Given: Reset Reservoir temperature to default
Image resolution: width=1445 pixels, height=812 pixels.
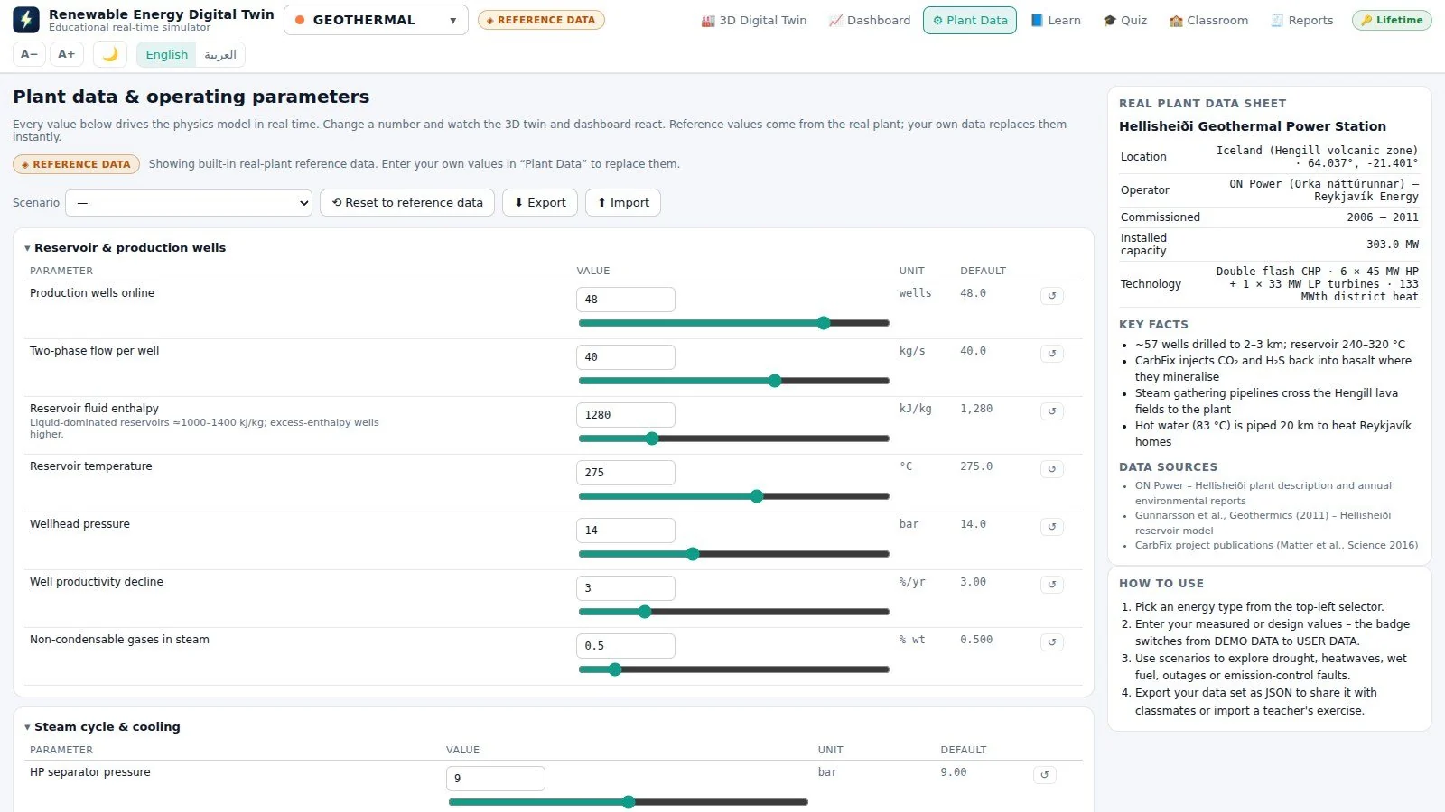Looking at the screenshot, I should (1052, 469).
